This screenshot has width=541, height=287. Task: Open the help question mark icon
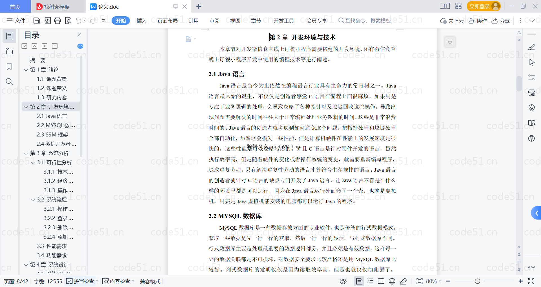coord(532,138)
